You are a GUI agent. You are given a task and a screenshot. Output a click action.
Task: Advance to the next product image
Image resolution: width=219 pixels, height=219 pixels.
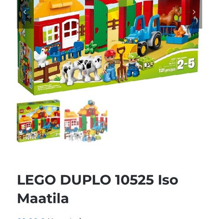(x=194, y=12)
